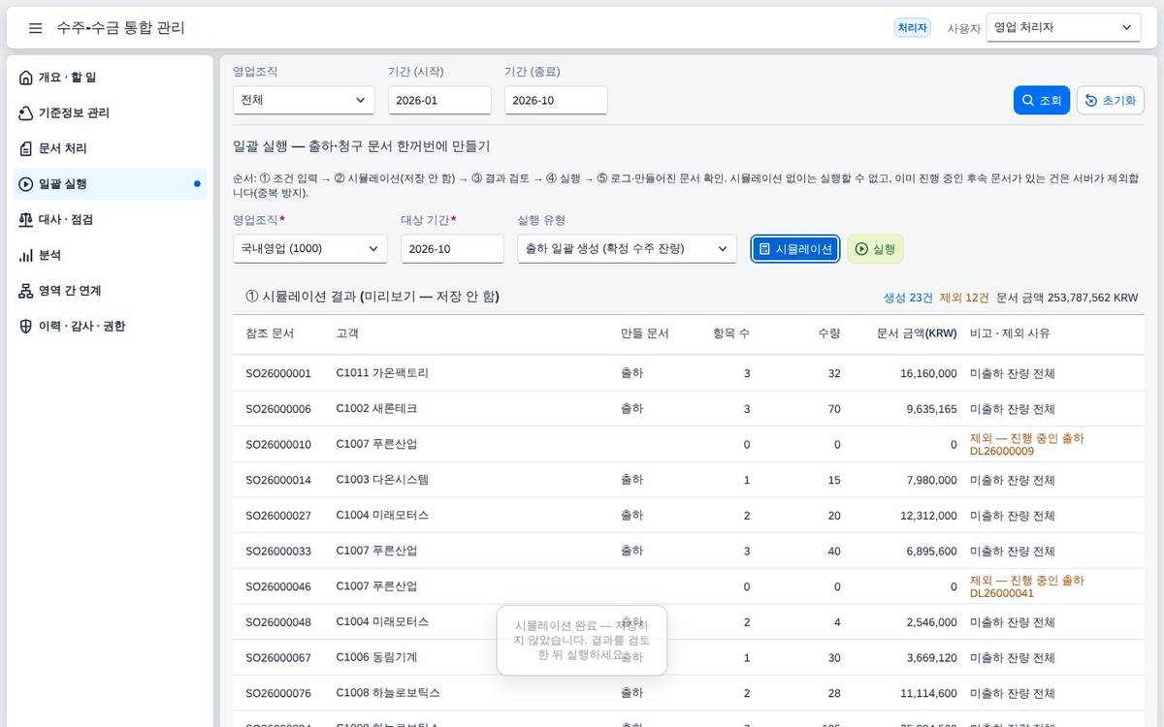Select row SO26000067

click(689, 657)
